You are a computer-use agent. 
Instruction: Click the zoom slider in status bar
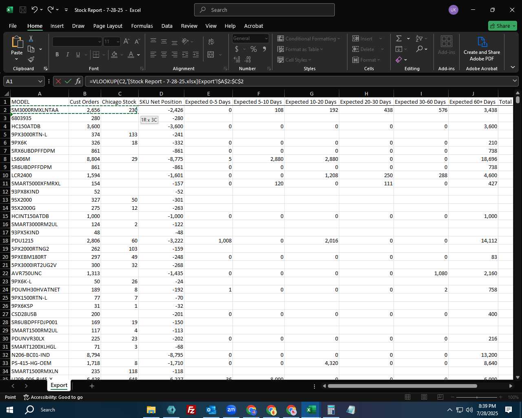477,397
